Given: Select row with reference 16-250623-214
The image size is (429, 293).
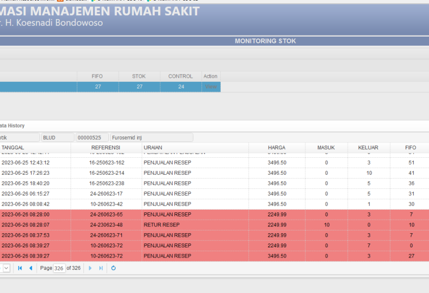Looking at the screenshot, I should [214, 173].
